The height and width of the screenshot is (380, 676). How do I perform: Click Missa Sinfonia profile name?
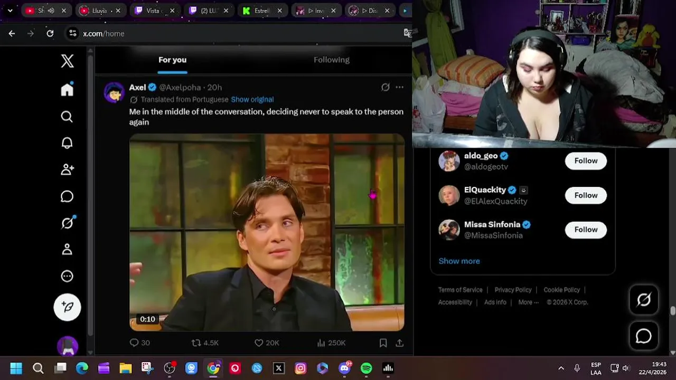pyautogui.click(x=492, y=224)
